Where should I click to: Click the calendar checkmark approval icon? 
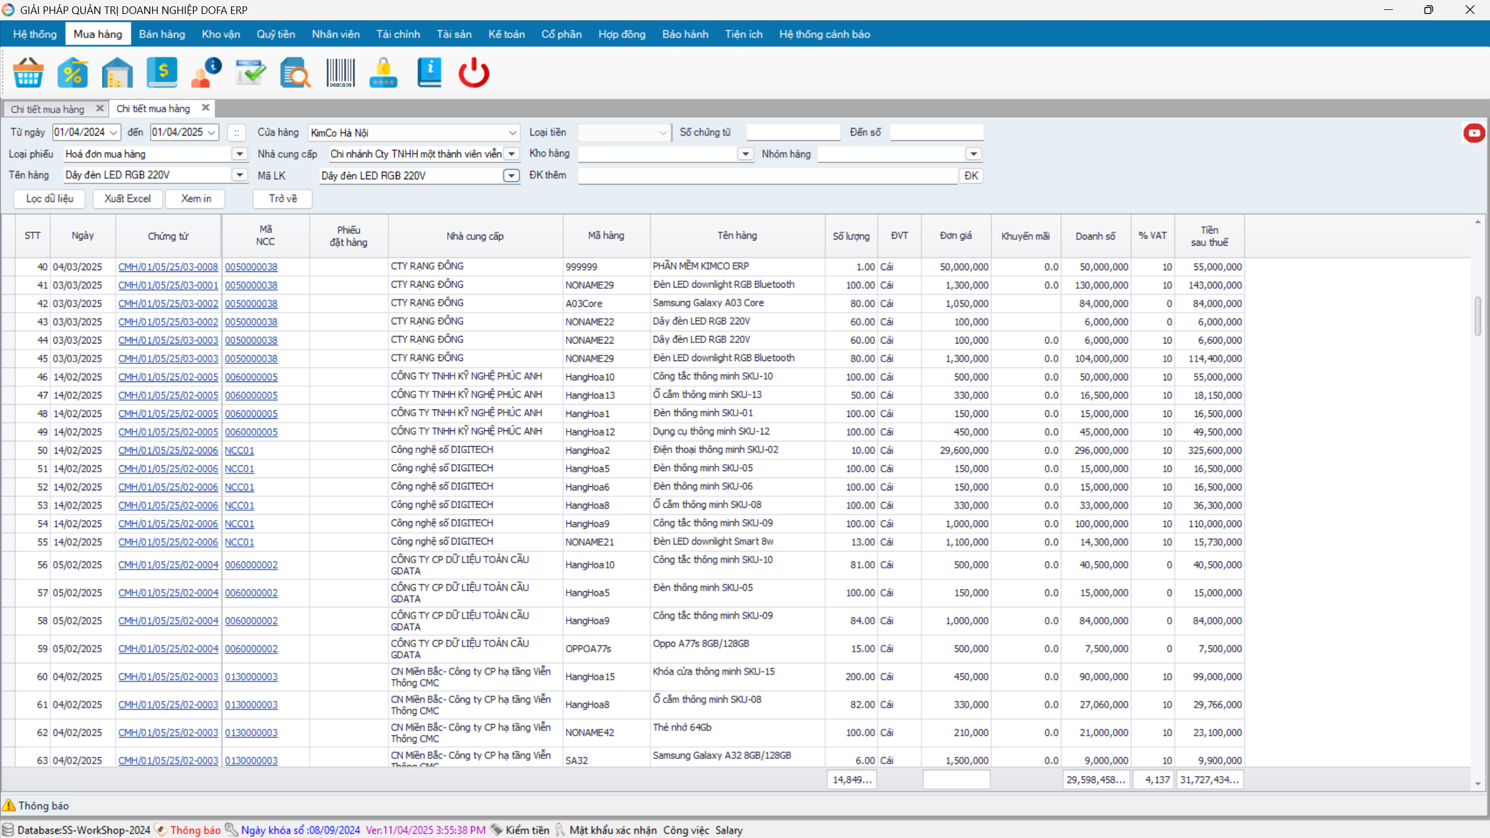click(x=251, y=73)
